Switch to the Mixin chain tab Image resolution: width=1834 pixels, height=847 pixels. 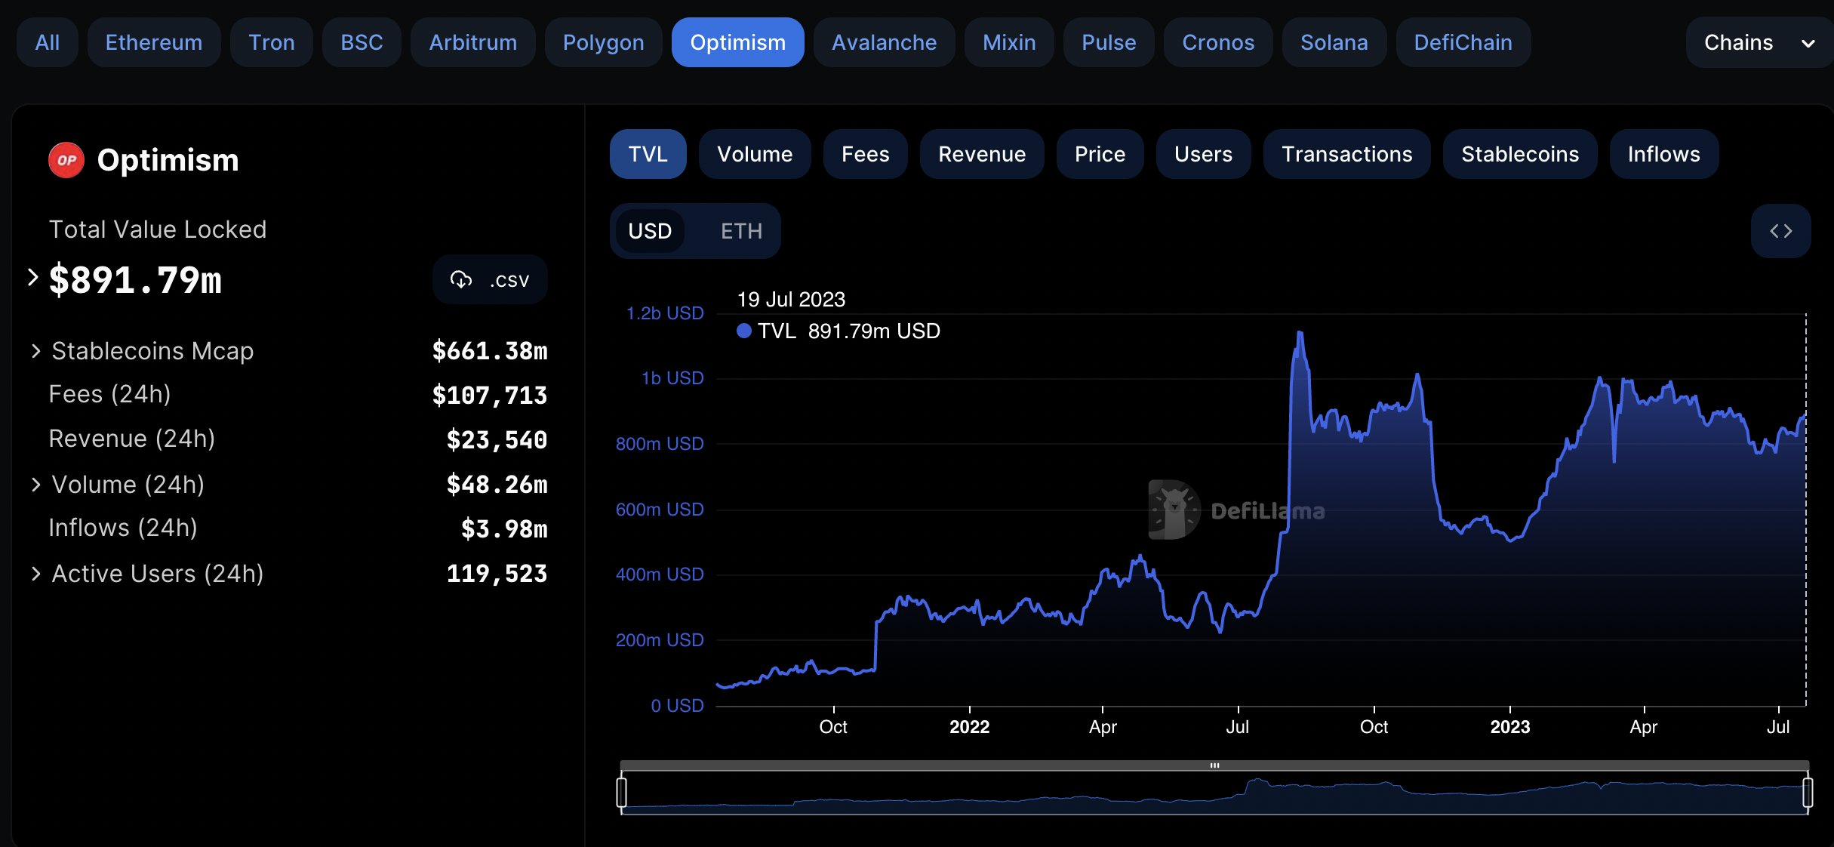click(x=1009, y=42)
